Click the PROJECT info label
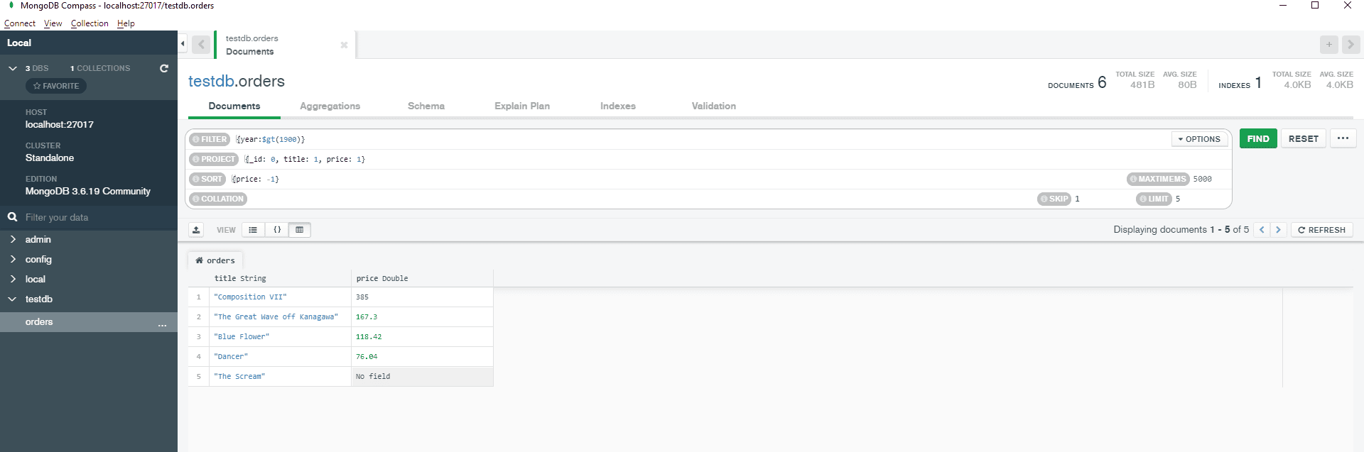Image resolution: width=1364 pixels, height=452 pixels. (x=214, y=159)
